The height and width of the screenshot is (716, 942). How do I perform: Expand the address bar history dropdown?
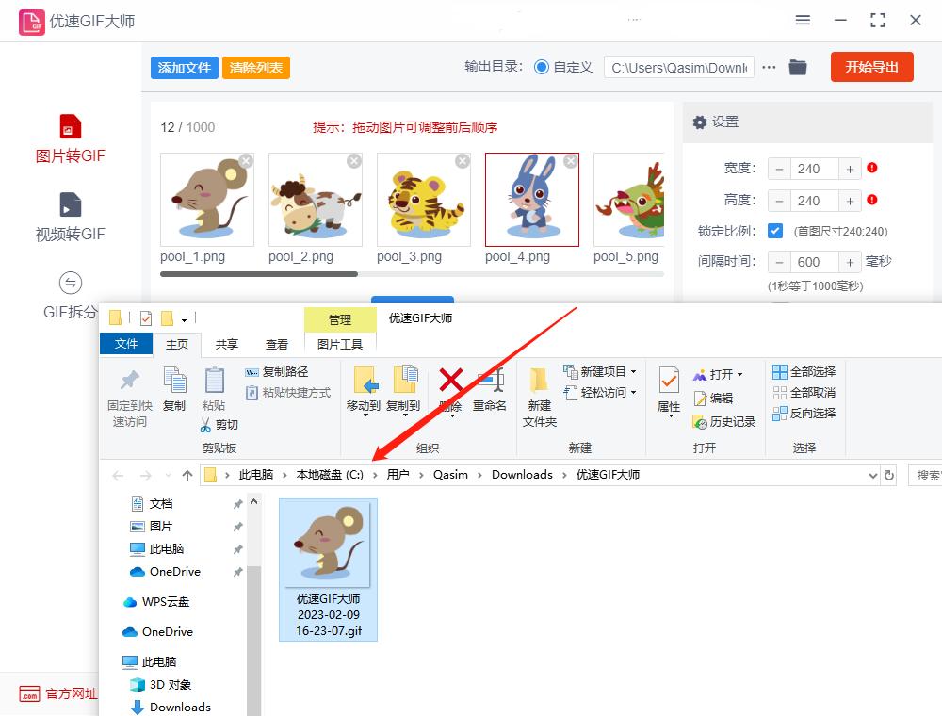pyautogui.click(x=874, y=475)
